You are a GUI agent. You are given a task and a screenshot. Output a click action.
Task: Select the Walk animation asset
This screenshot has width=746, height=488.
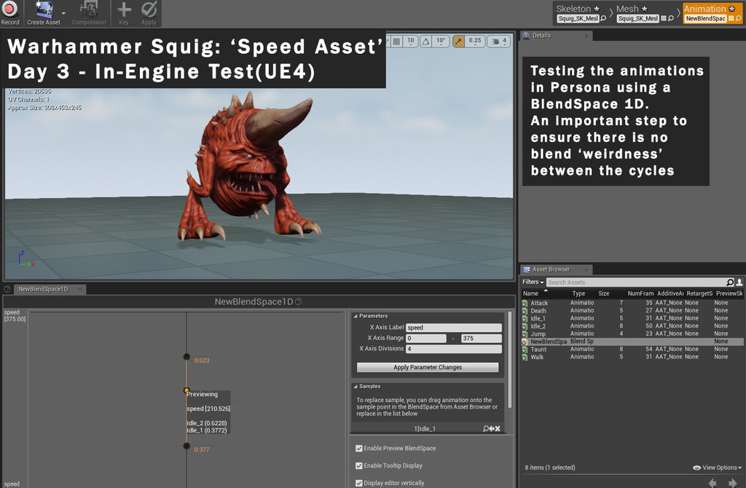click(632, 357)
